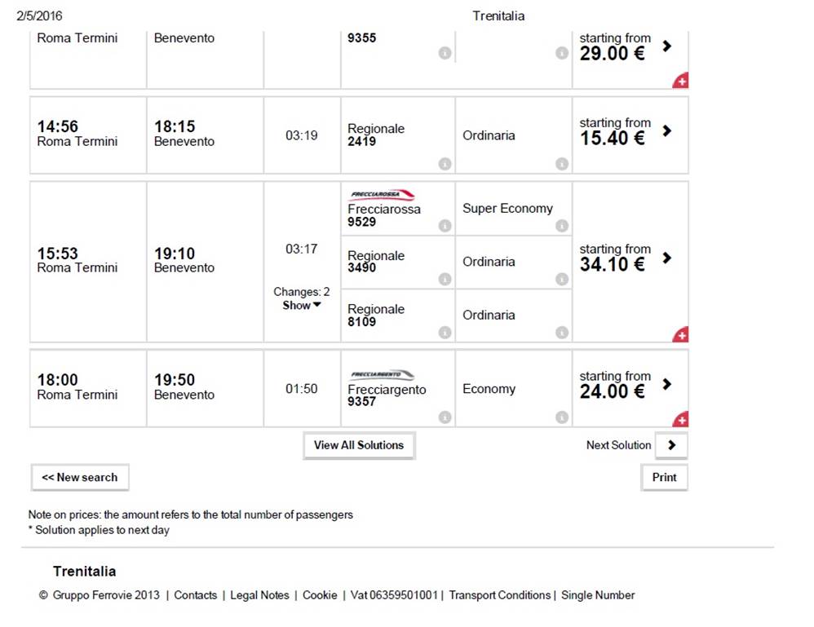Open the Legal Notes footer link
The height and width of the screenshot is (627, 814).
[259, 595]
